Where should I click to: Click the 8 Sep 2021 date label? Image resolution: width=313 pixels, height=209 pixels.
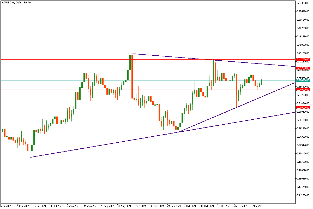pos(140,206)
